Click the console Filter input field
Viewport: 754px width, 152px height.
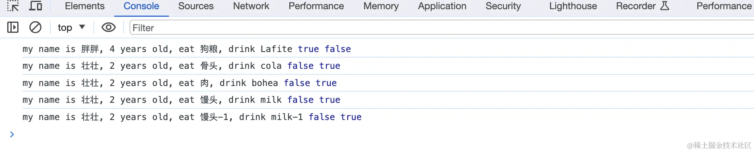coord(442,28)
